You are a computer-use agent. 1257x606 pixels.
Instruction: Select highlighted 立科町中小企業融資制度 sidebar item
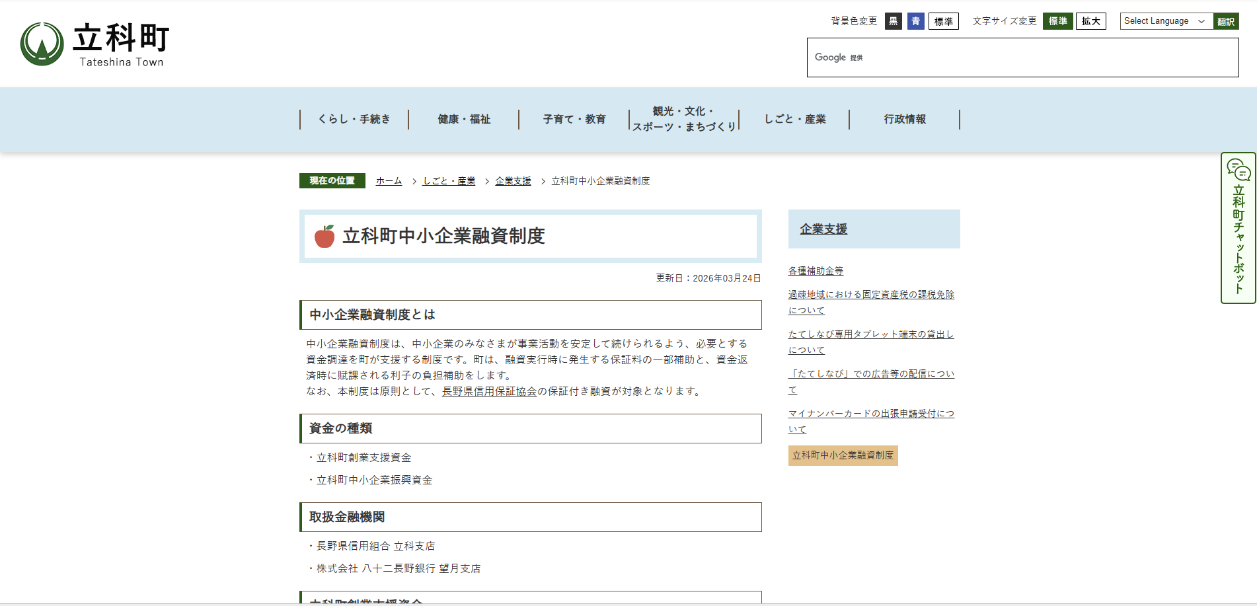843,455
